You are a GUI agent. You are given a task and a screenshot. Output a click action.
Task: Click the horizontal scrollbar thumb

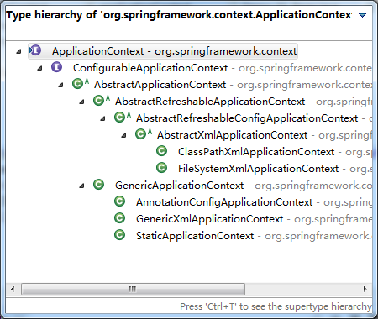coord(133,289)
